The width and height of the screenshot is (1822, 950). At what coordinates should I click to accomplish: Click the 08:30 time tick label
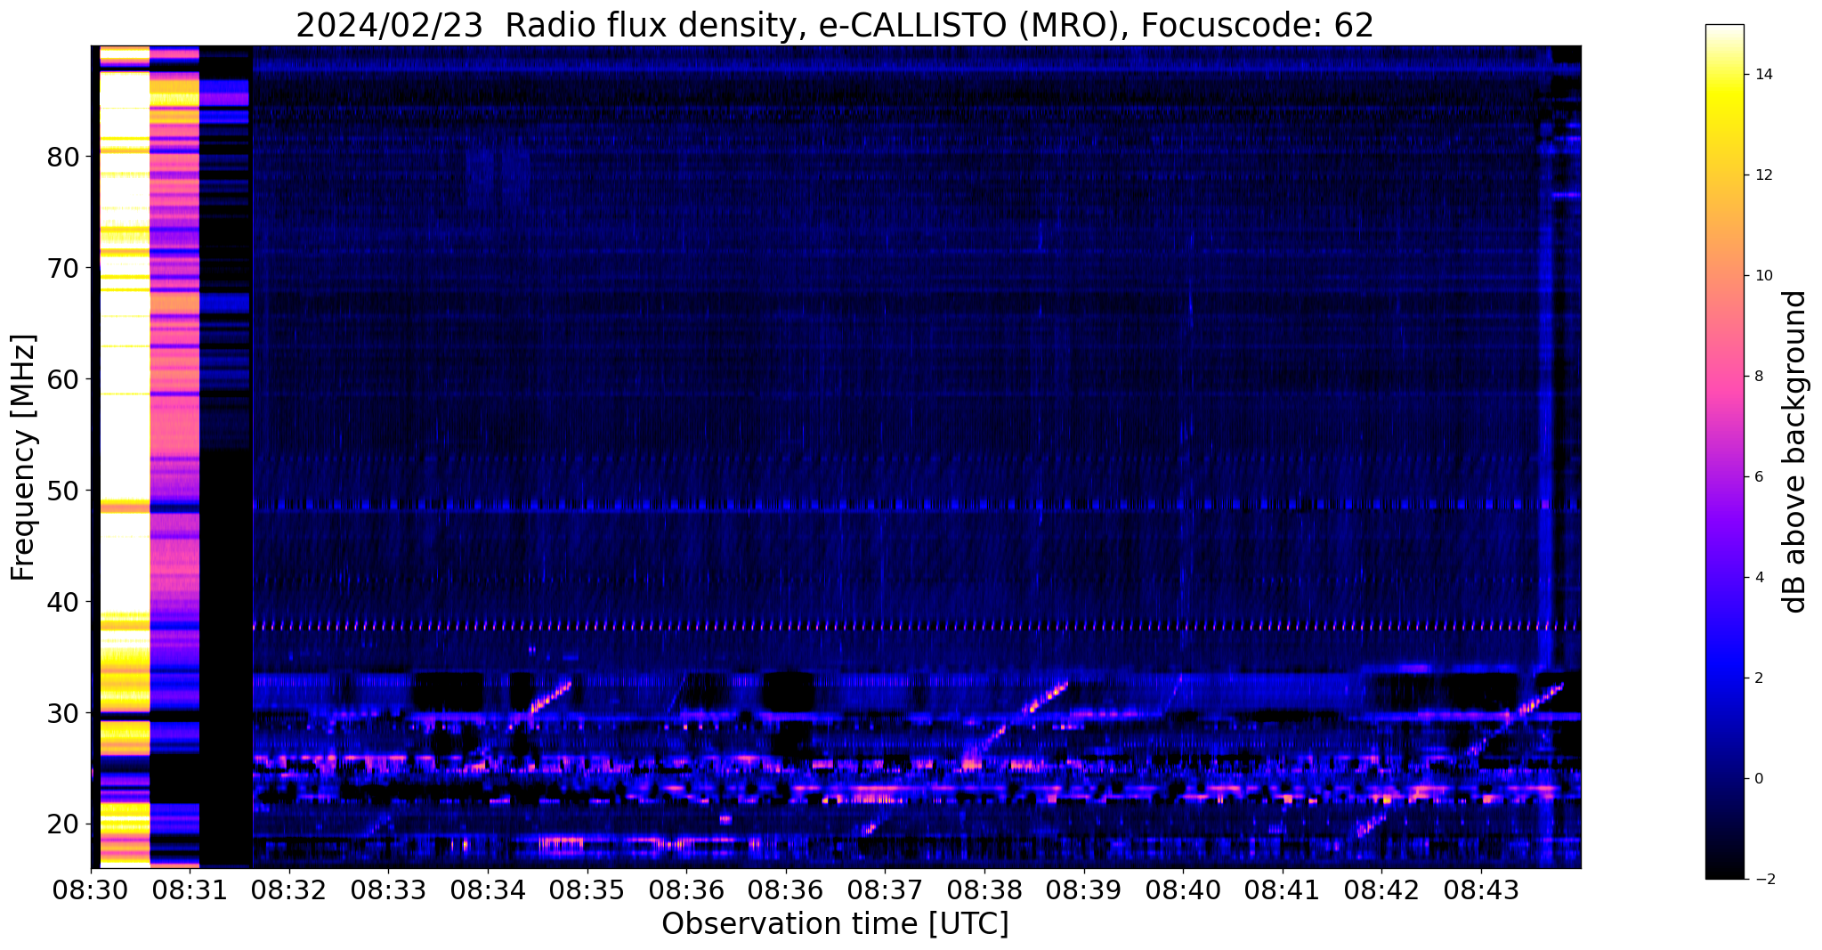[x=91, y=890]
